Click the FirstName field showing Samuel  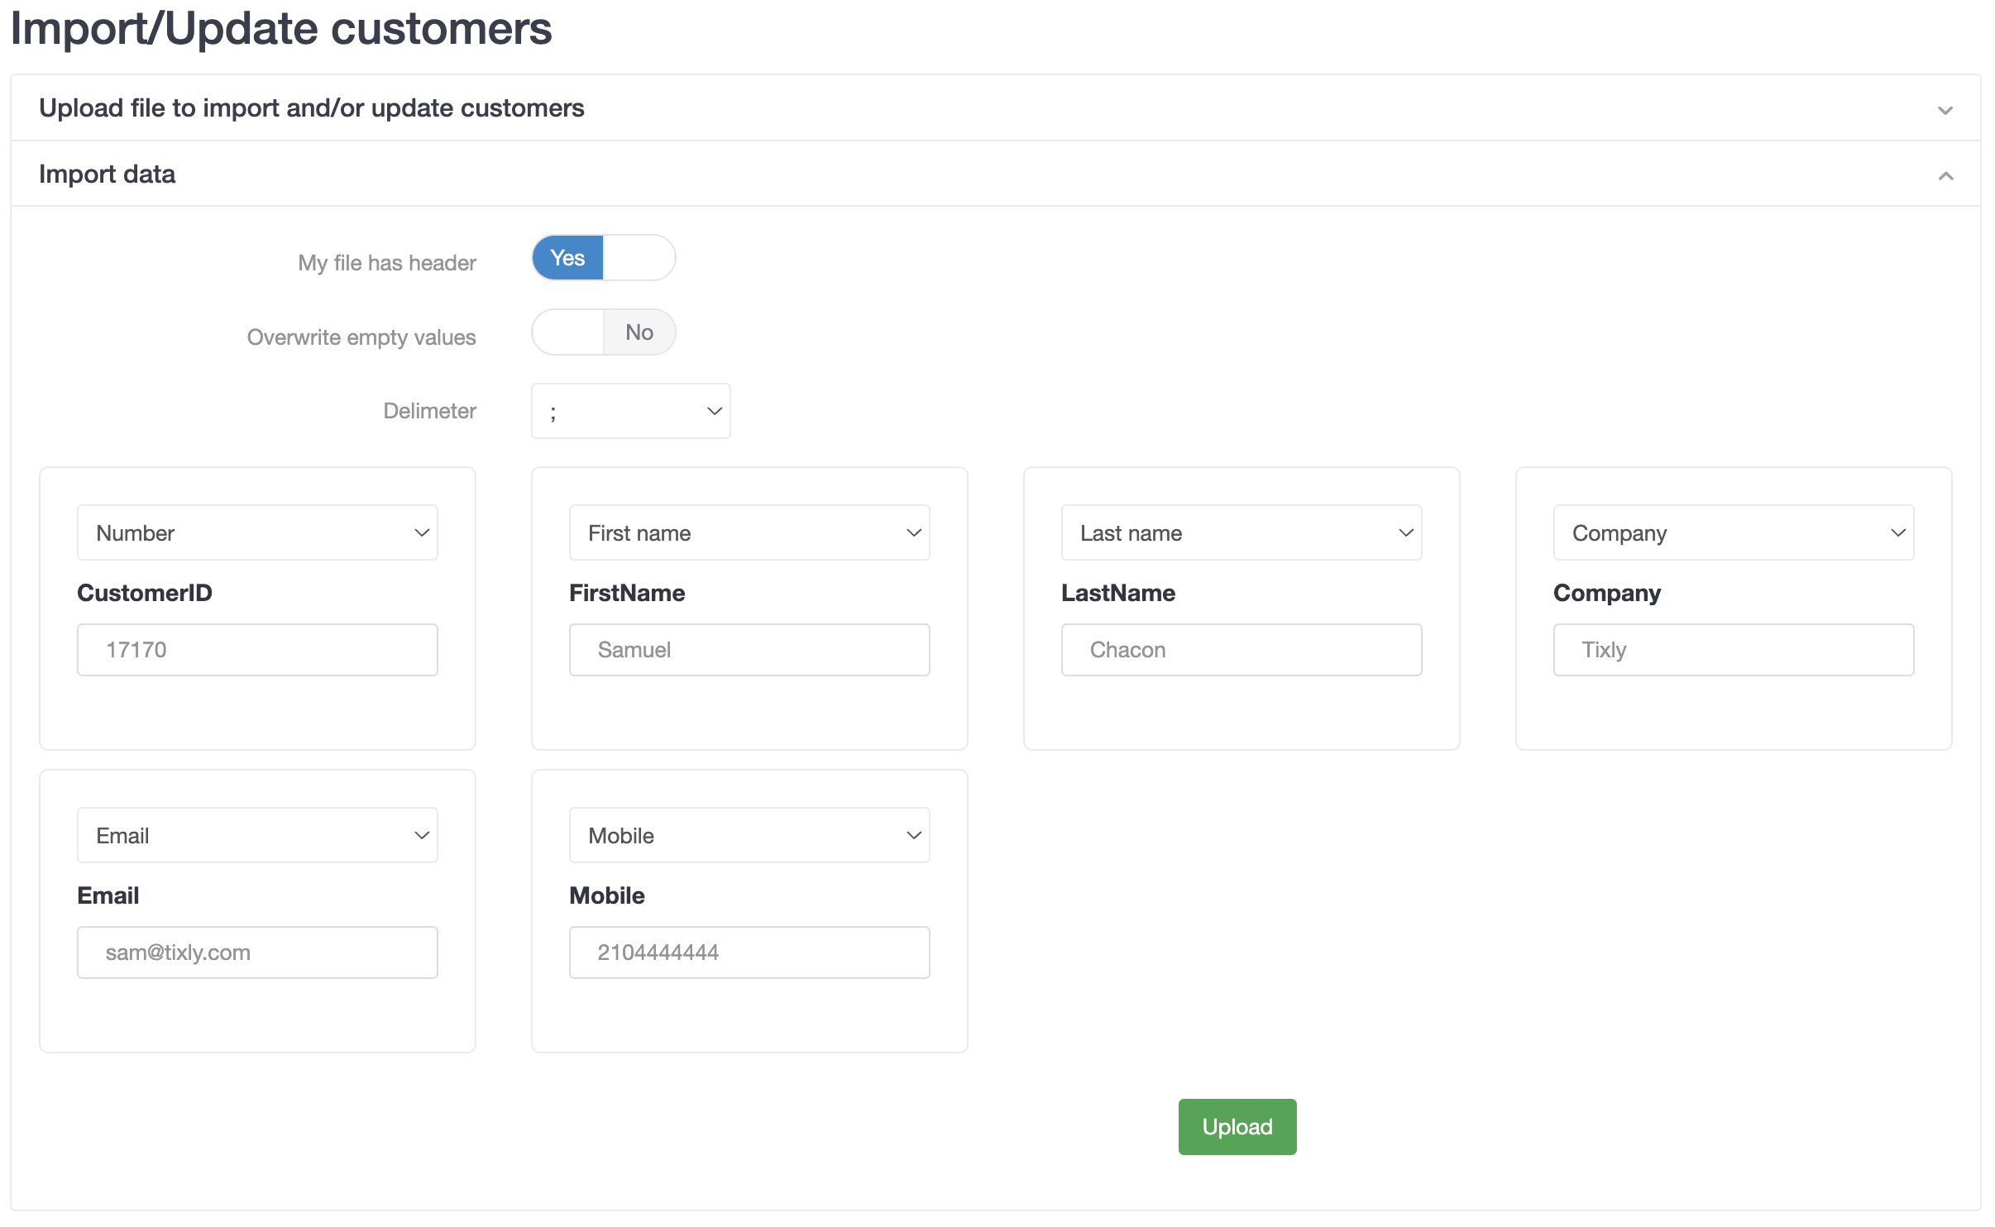pos(749,650)
